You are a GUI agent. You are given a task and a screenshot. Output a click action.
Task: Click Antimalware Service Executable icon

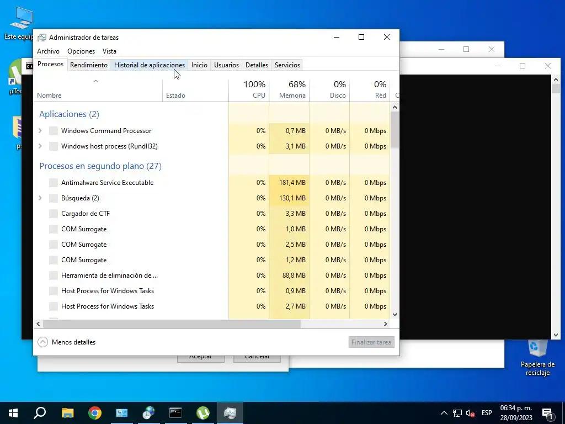click(54, 182)
